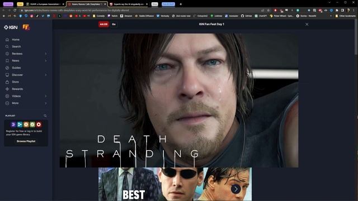Bookmark this page with the star icon
Screen dimensions: 358x201
point(268,10)
